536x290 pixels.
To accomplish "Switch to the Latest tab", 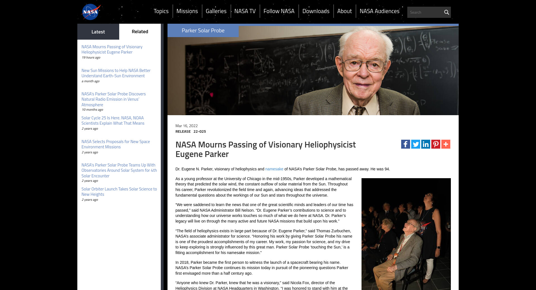I will pyautogui.click(x=98, y=32).
